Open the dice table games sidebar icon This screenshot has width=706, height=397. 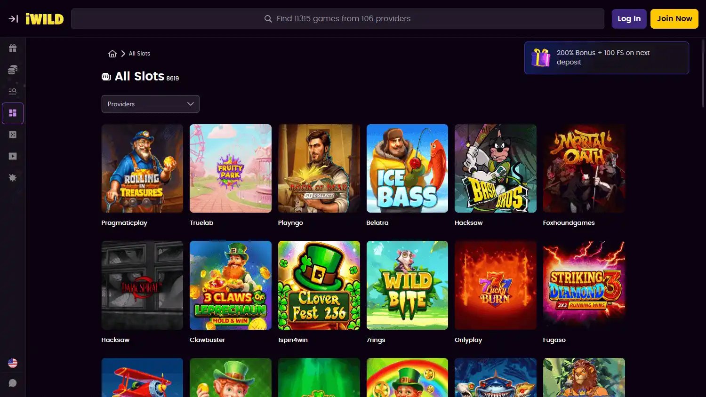click(13, 135)
